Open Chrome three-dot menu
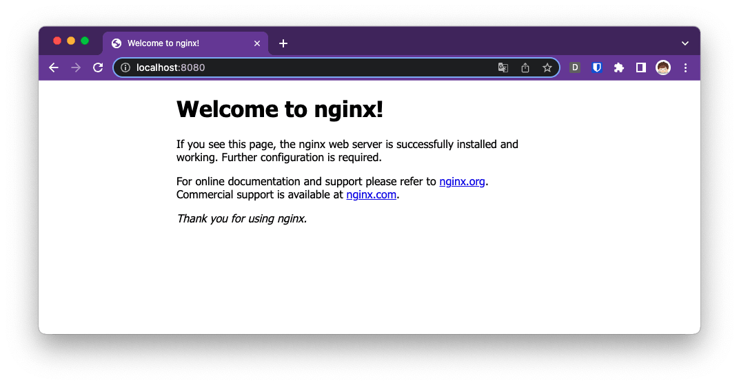 (686, 67)
